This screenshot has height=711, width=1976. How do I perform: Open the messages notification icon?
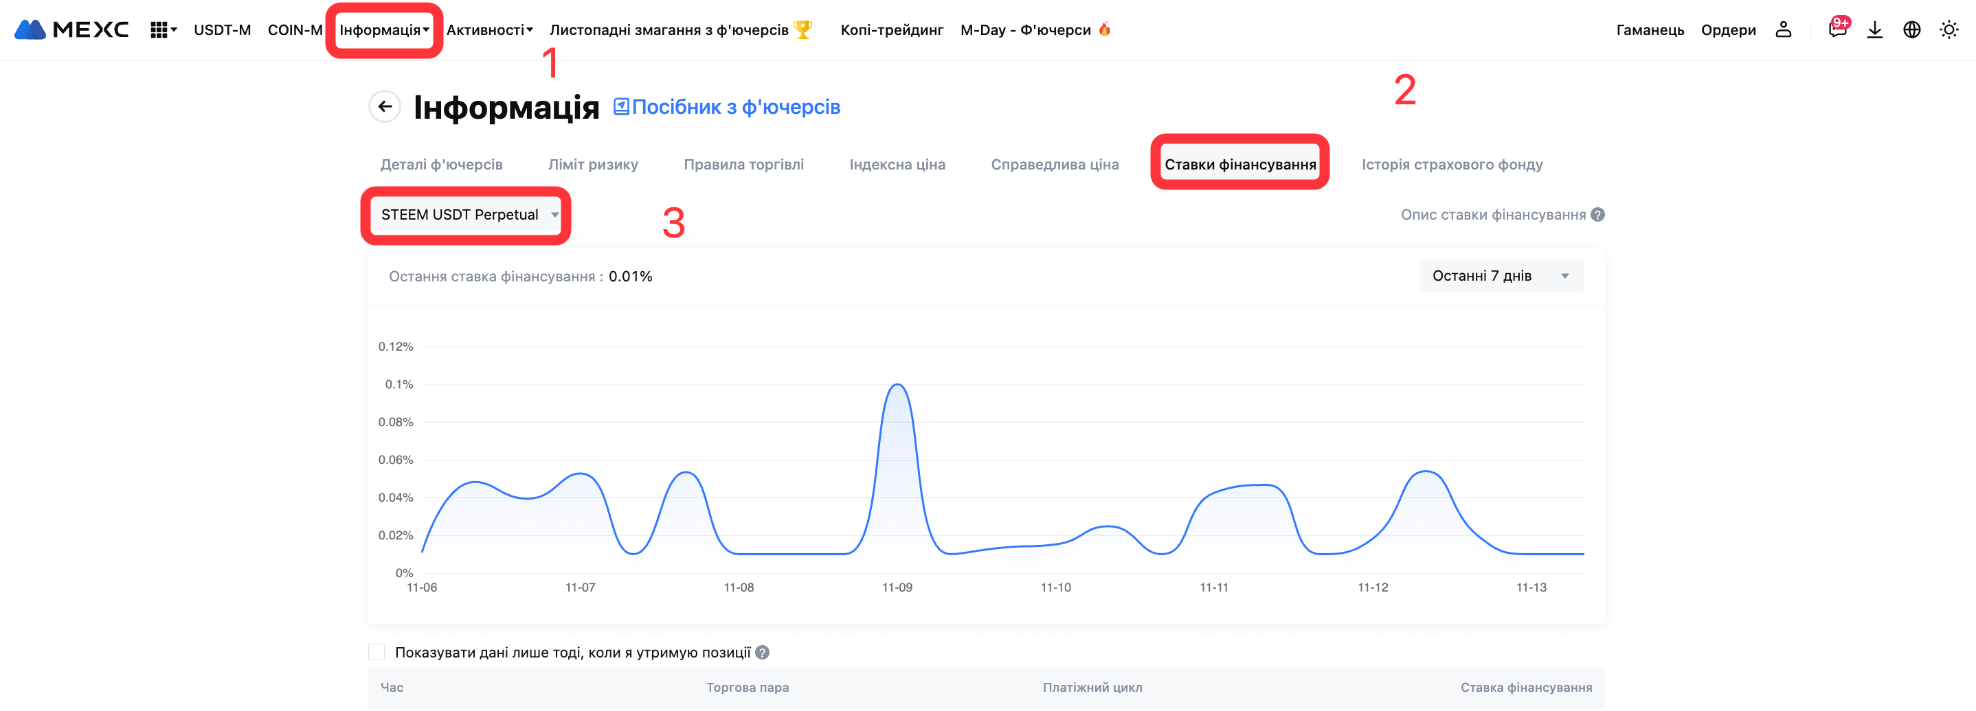pyautogui.click(x=1837, y=30)
